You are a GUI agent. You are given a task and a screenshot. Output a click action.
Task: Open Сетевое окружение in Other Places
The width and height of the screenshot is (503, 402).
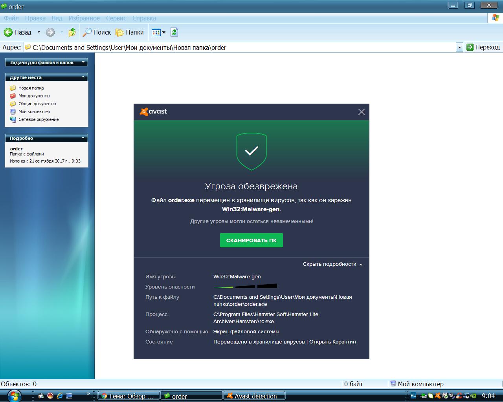(x=39, y=119)
